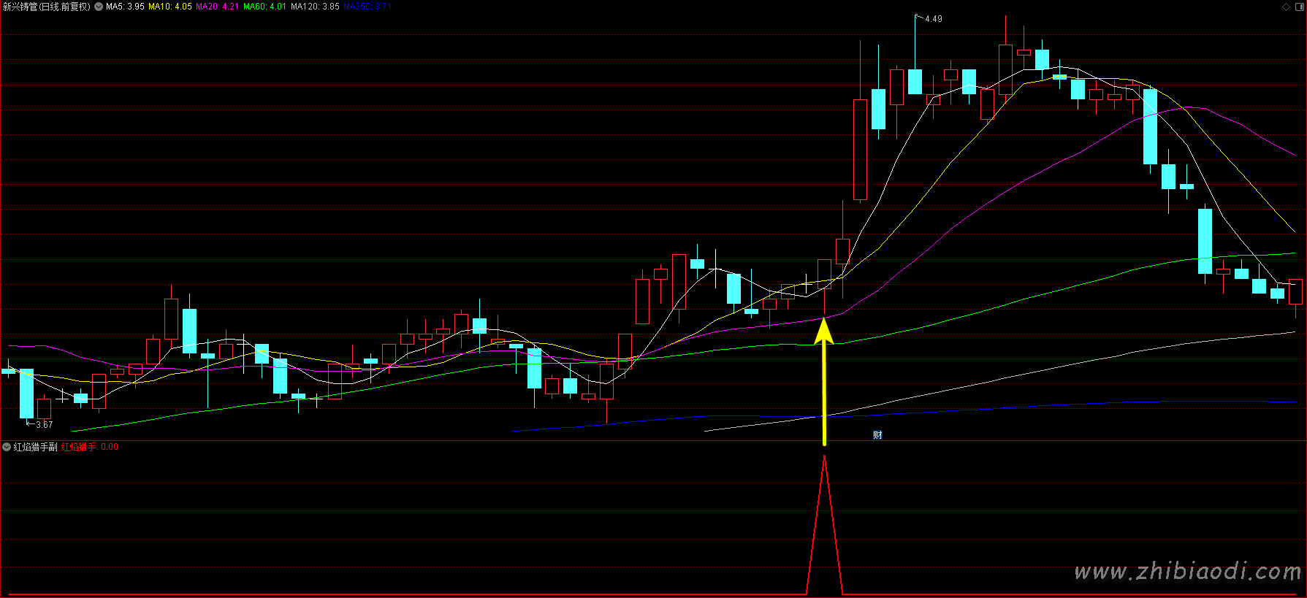Click the MA250 blue label
1307x598 pixels.
point(367,7)
